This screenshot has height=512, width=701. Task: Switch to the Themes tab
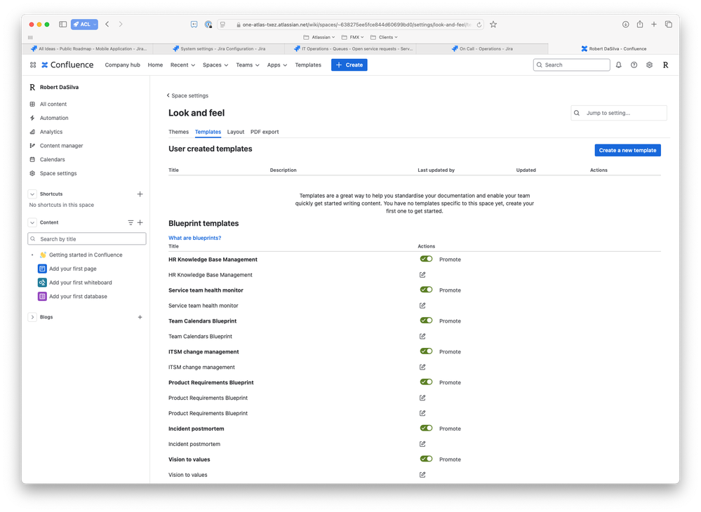click(x=178, y=132)
